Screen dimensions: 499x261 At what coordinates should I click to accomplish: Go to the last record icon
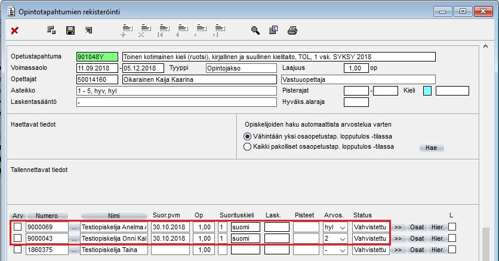219,31
